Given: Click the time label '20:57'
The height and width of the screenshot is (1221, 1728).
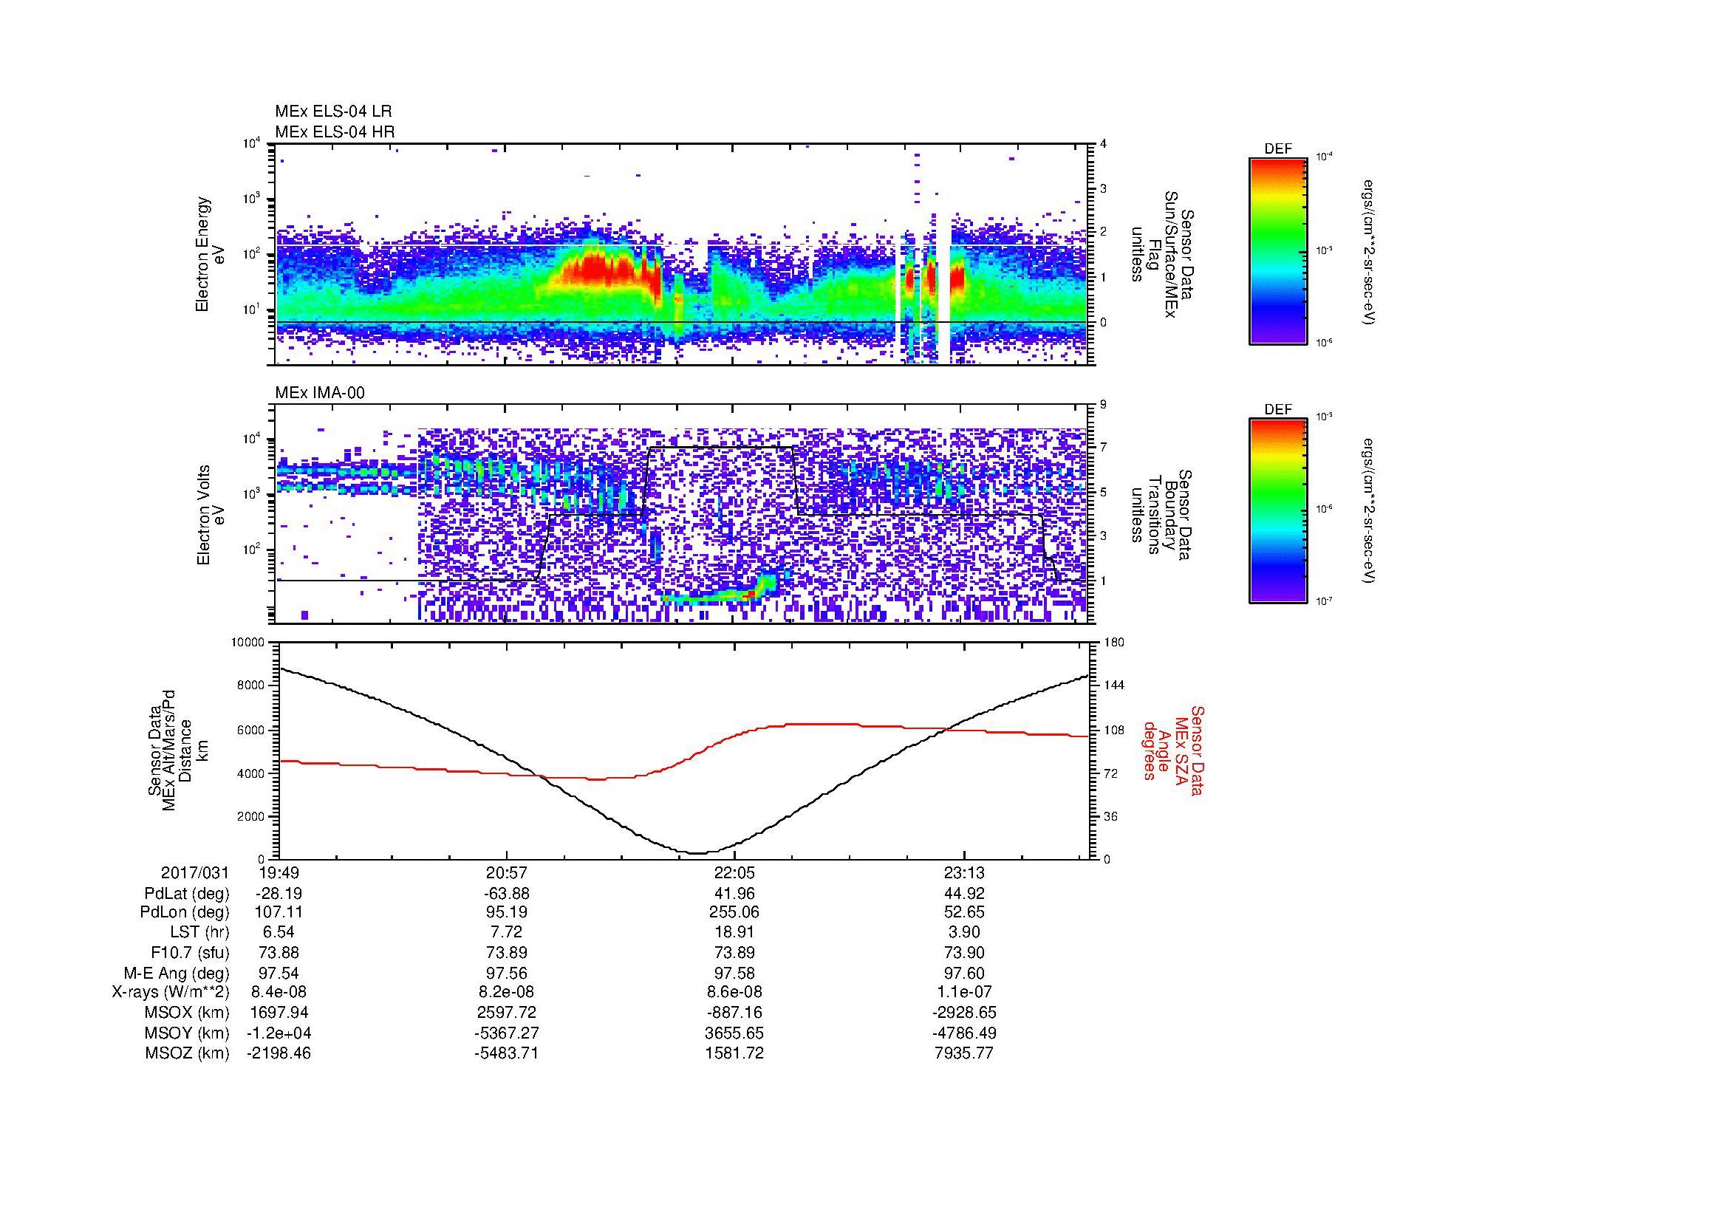Looking at the screenshot, I should point(507,873).
